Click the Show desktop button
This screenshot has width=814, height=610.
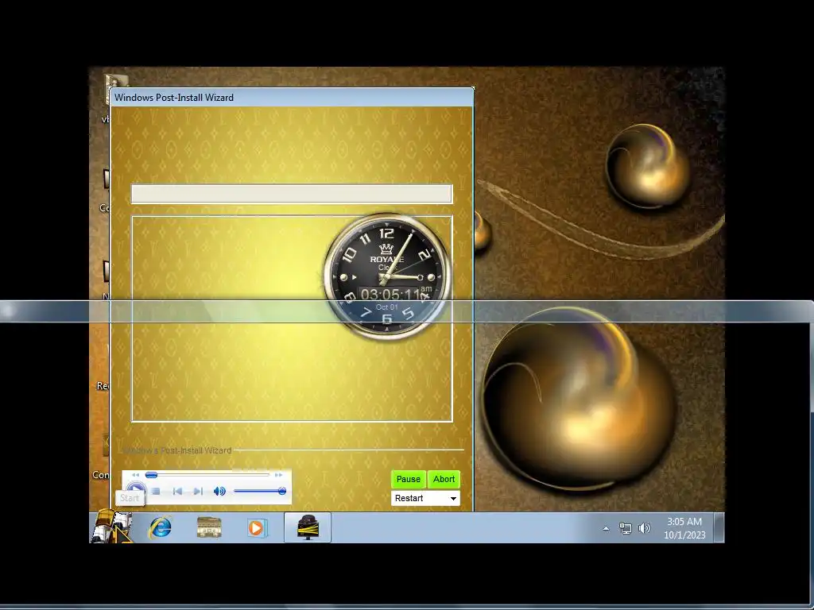tap(719, 527)
